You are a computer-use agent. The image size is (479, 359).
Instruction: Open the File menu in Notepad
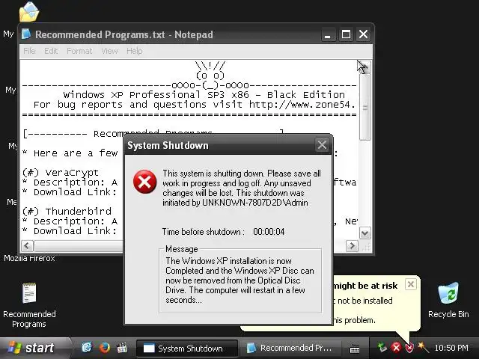pos(29,51)
